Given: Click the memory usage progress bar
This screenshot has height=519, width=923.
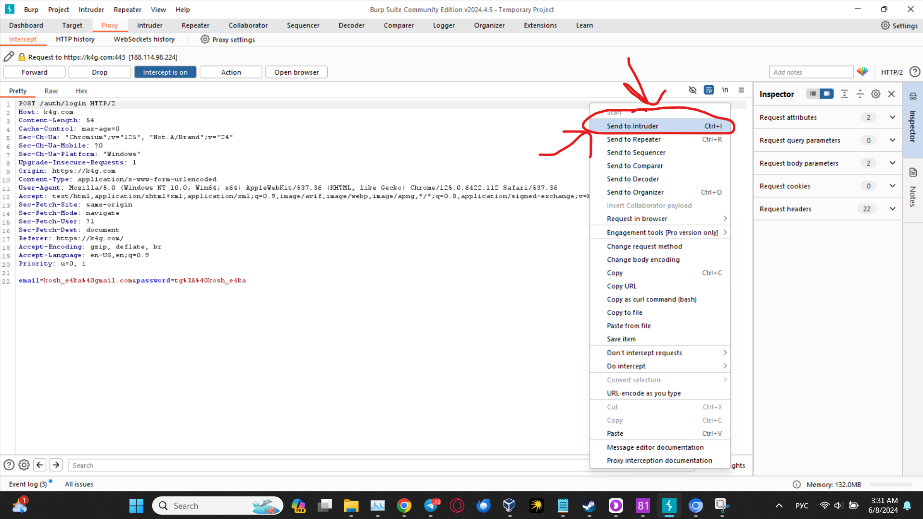Looking at the screenshot, I should pos(891,484).
